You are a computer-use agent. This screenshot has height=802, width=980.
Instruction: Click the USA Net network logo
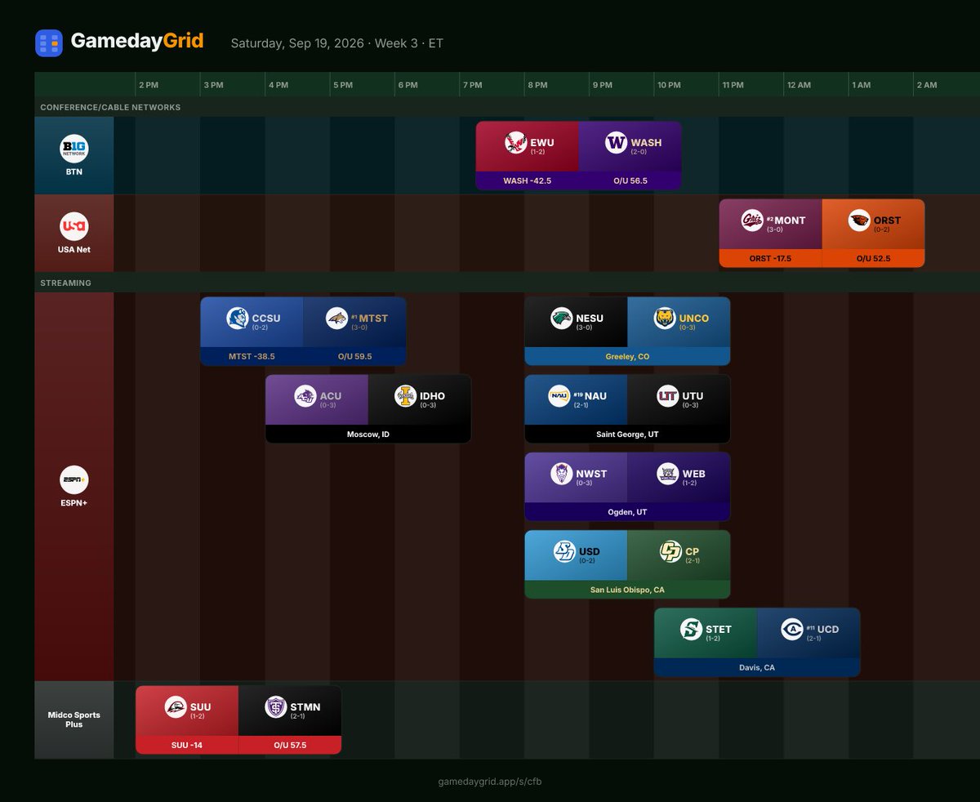coord(73,226)
